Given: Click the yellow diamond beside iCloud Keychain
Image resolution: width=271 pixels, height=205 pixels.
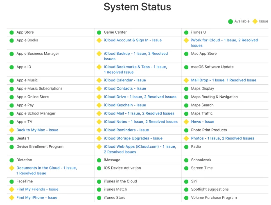Looking at the screenshot, I should (x=99, y=105).
